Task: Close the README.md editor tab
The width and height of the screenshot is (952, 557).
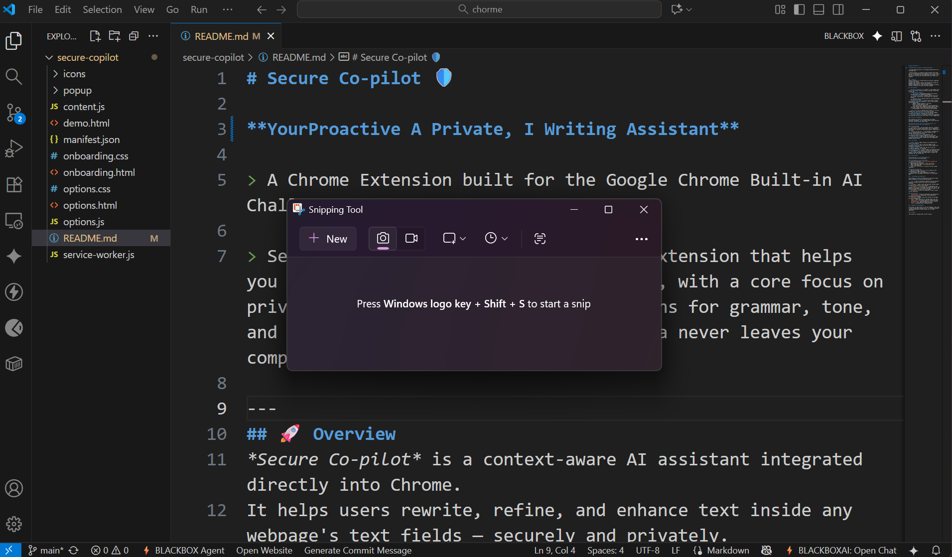Action: 271,36
